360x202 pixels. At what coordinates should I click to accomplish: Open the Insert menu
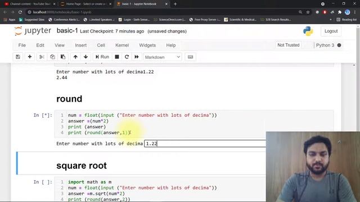point(81,45)
